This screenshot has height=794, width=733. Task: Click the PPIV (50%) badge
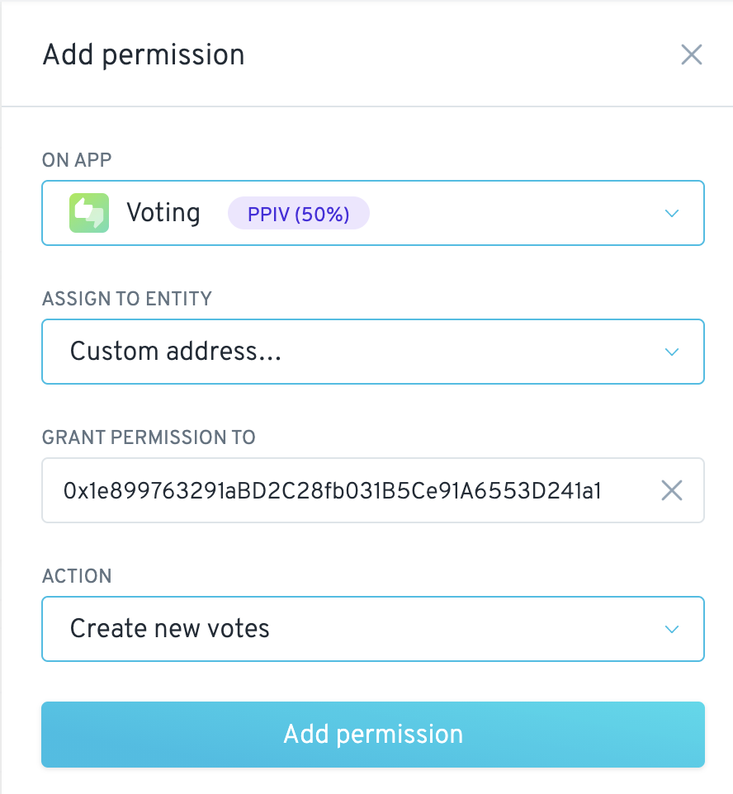point(298,214)
